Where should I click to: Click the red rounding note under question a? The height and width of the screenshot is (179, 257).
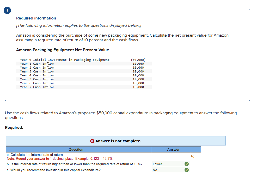click(60, 158)
